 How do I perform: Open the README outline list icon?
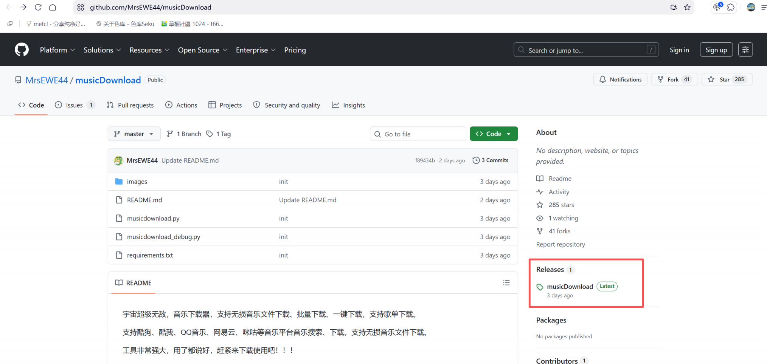coord(506,283)
